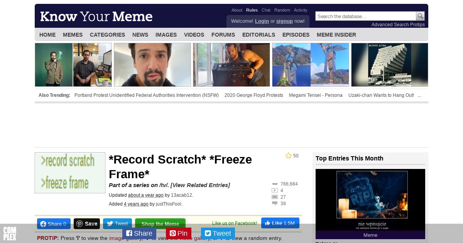
Task: Click the signup link
Action: 284,21
